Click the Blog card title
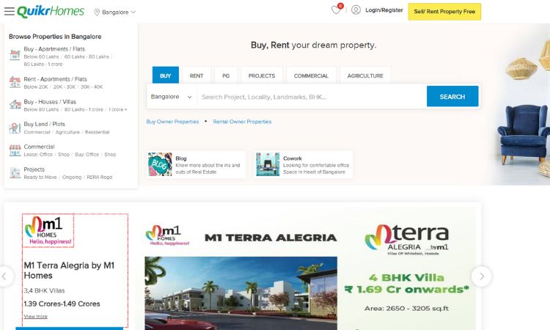550x330 pixels. pos(181,158)
